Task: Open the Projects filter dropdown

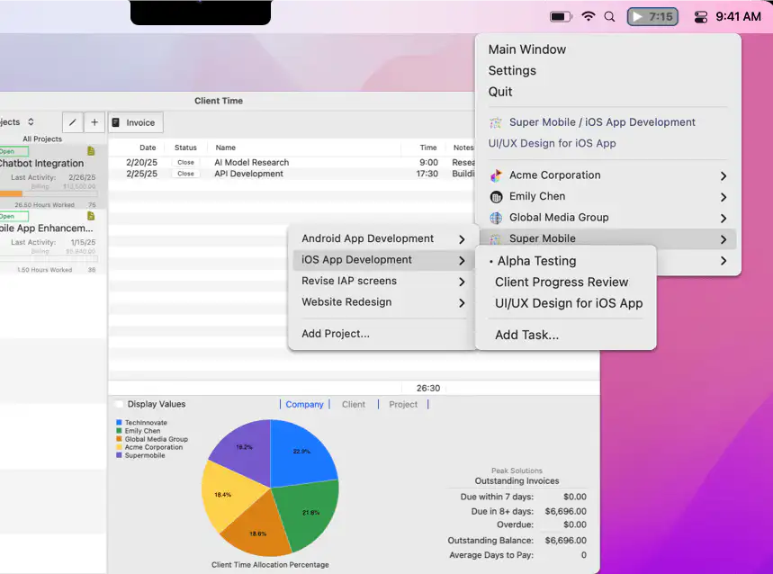Action: (x=31, y=122)
